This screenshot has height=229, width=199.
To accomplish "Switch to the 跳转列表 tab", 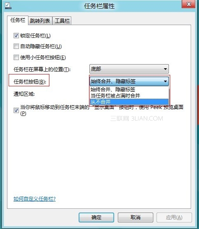I will (x=40, y=21).
